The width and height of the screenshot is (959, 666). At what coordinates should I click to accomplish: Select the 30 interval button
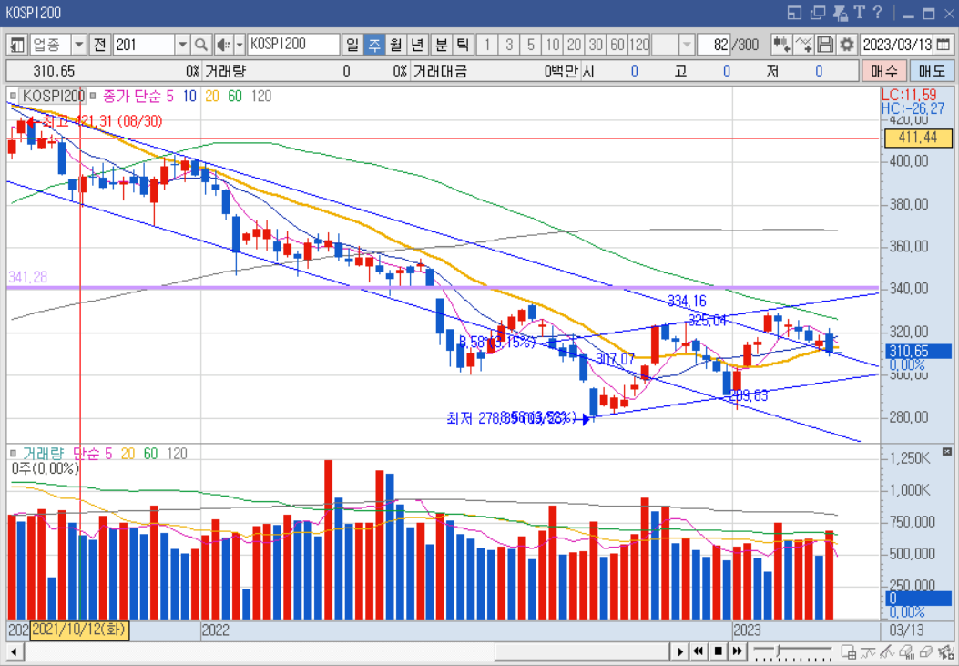(595, 45)
